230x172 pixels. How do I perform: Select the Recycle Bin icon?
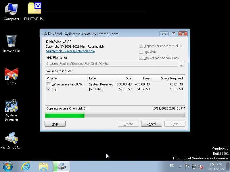11,44
